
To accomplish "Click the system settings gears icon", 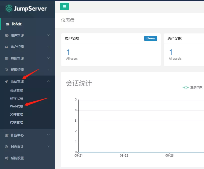I will click(7, 158).
